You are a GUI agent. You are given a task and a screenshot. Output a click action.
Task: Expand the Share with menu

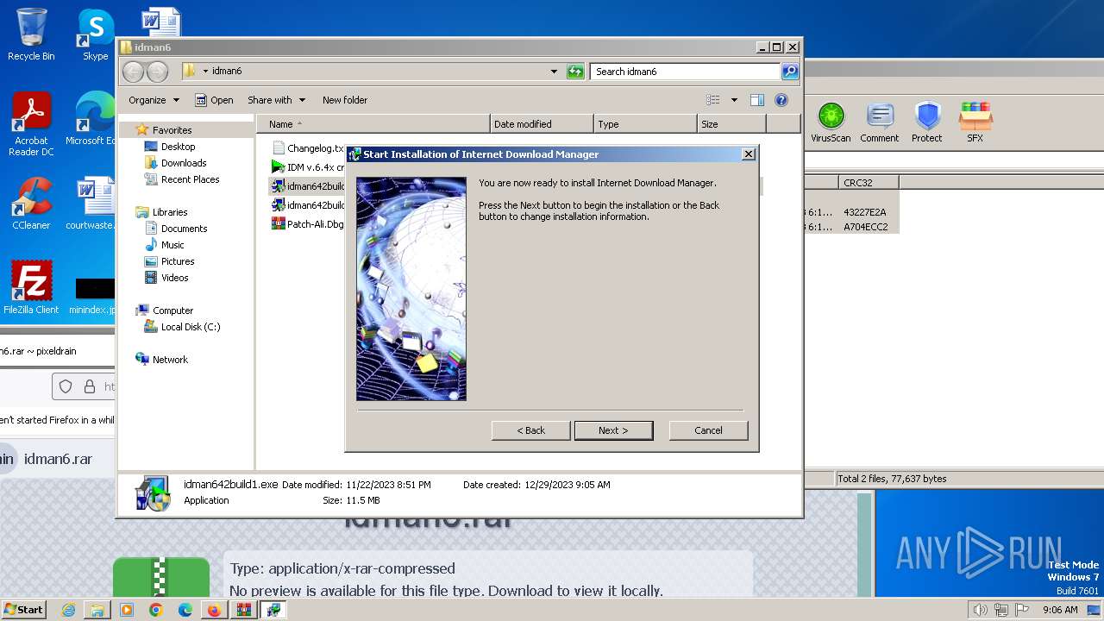tap(276, 100)
